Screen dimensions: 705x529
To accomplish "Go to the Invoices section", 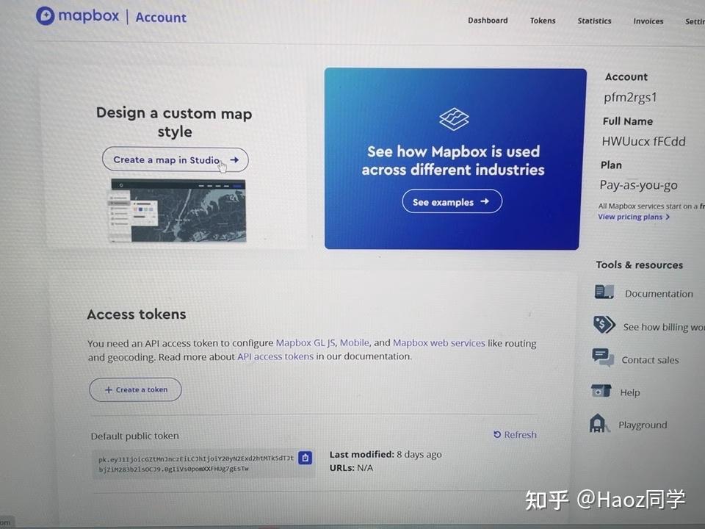I will tap(648, 21).
